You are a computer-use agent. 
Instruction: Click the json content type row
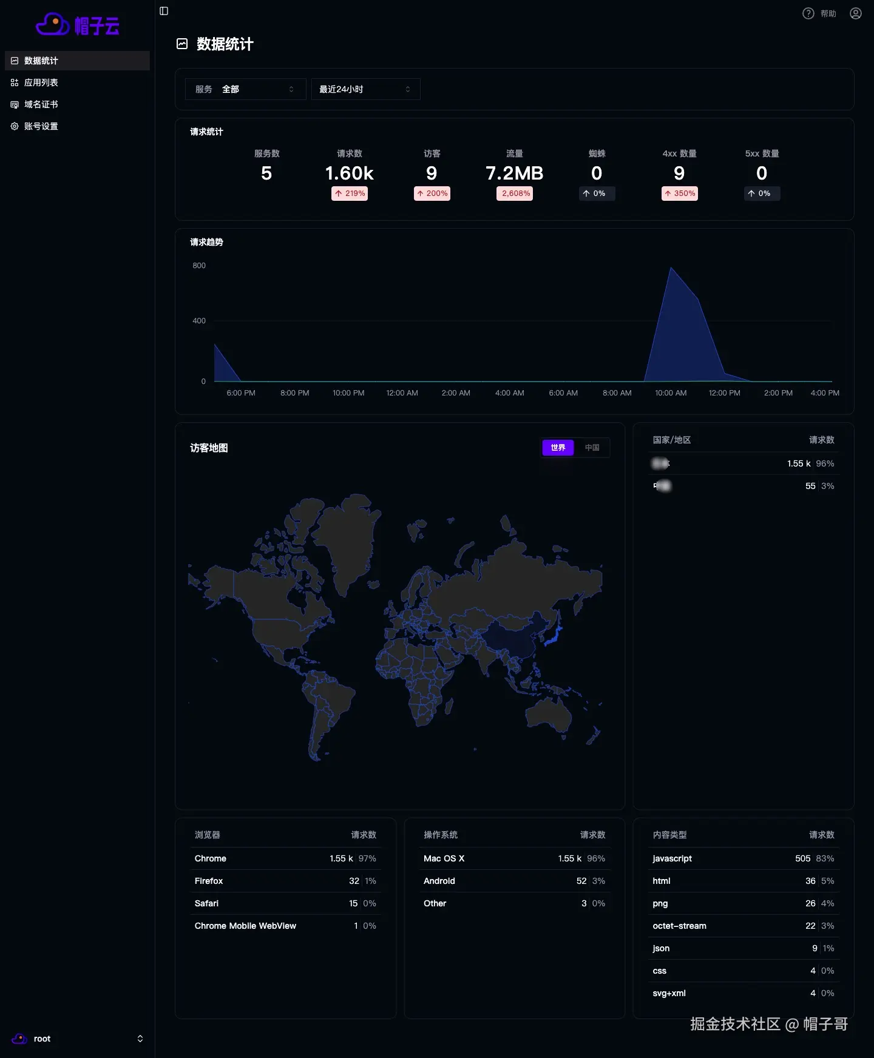click(744, 948)
